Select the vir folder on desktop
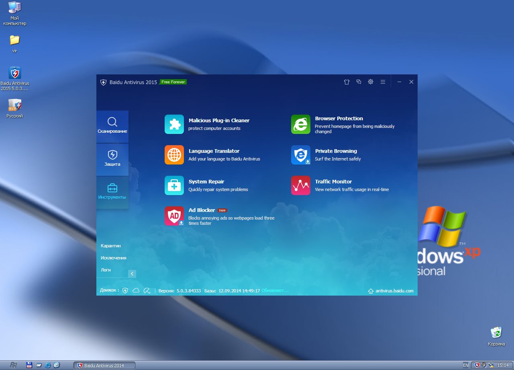 14,44
